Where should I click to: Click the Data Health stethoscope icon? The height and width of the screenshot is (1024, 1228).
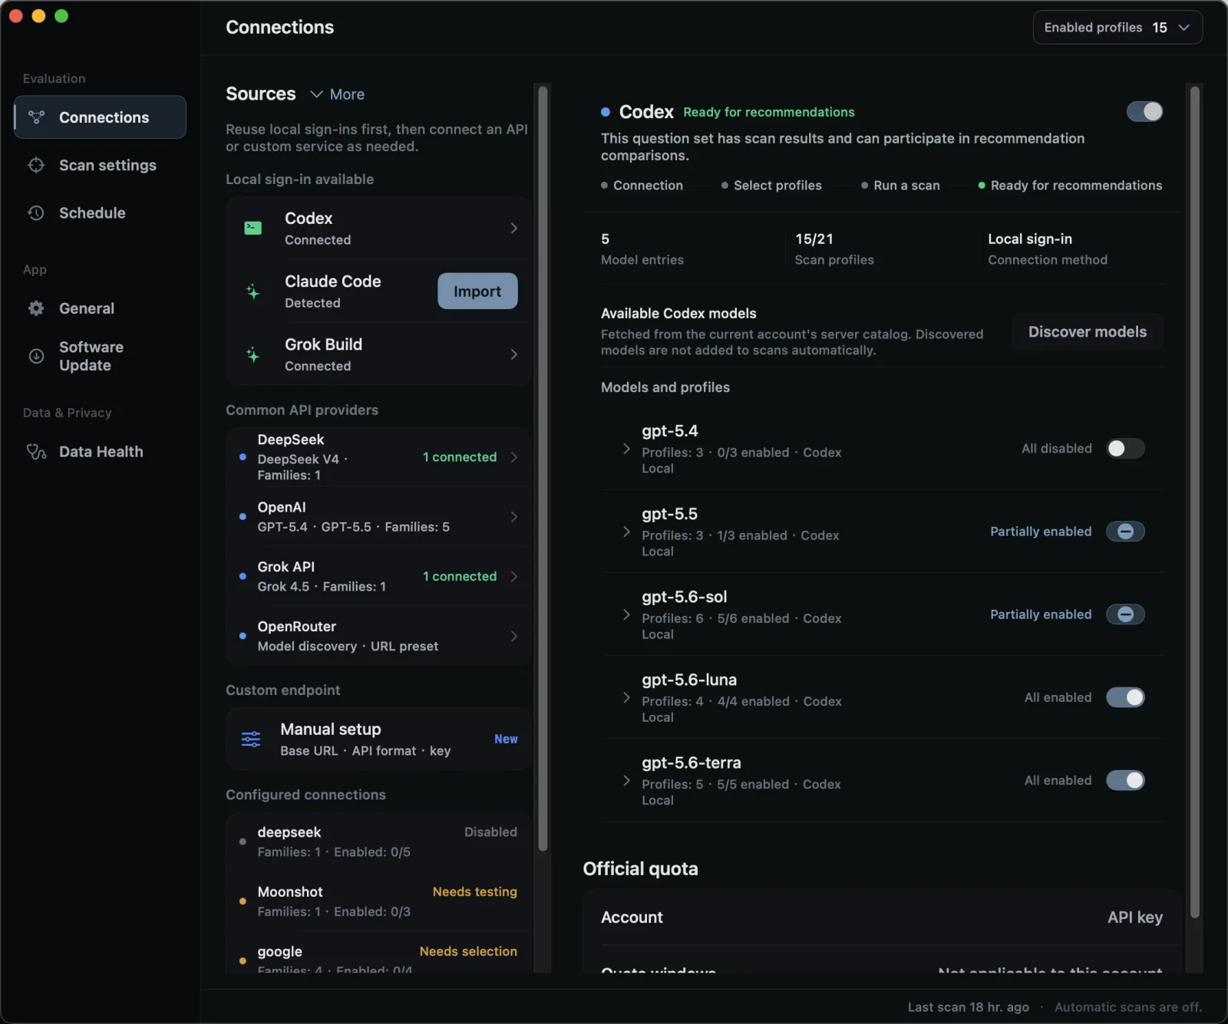(x=36, y=452)
